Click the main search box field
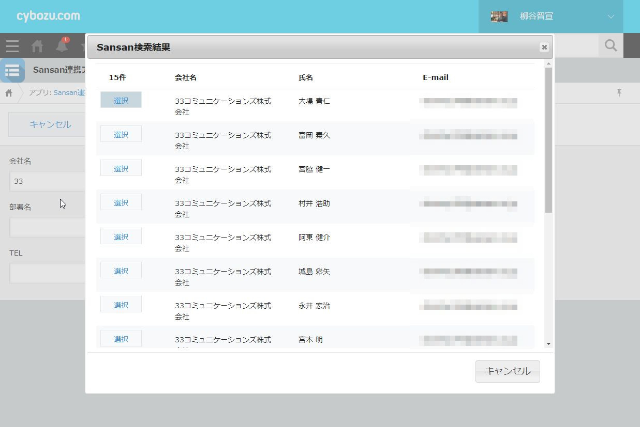 click(576, 45)
